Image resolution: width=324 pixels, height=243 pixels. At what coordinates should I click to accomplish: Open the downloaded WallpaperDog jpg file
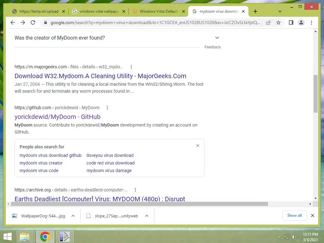39,216
